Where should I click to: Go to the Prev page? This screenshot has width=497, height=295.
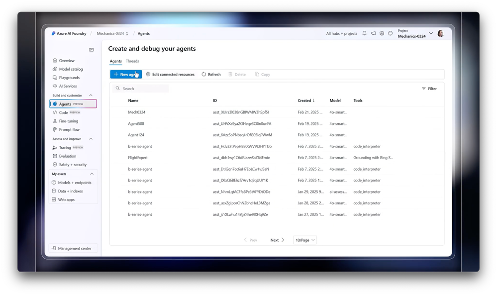(x=250, y=240)
